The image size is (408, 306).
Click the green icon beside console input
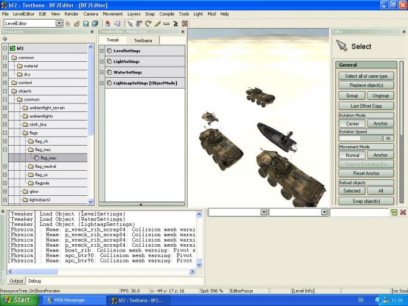coord(394,212)
